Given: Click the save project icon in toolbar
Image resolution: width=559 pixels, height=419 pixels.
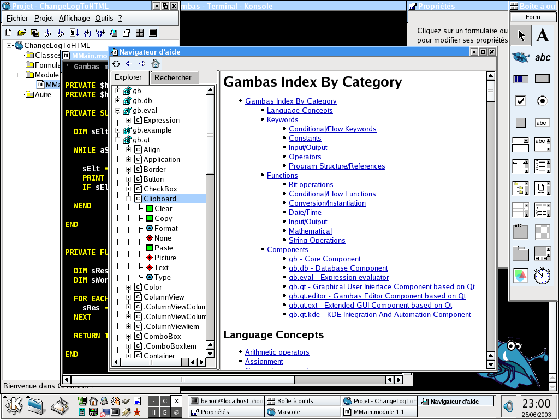Looking at the screenshot, I should click(x=35, y=33).
